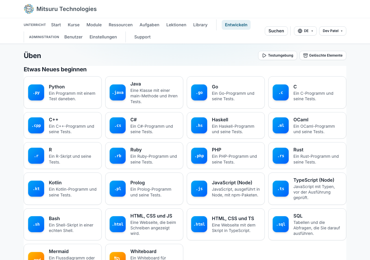The height and width of the screenshot is (260, 370).
Task: Open the Support link
Action: [143, 37]
